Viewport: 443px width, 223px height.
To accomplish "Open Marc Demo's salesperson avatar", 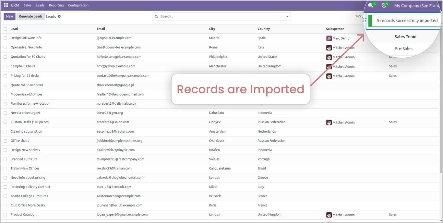I will (x=329, y=38).
